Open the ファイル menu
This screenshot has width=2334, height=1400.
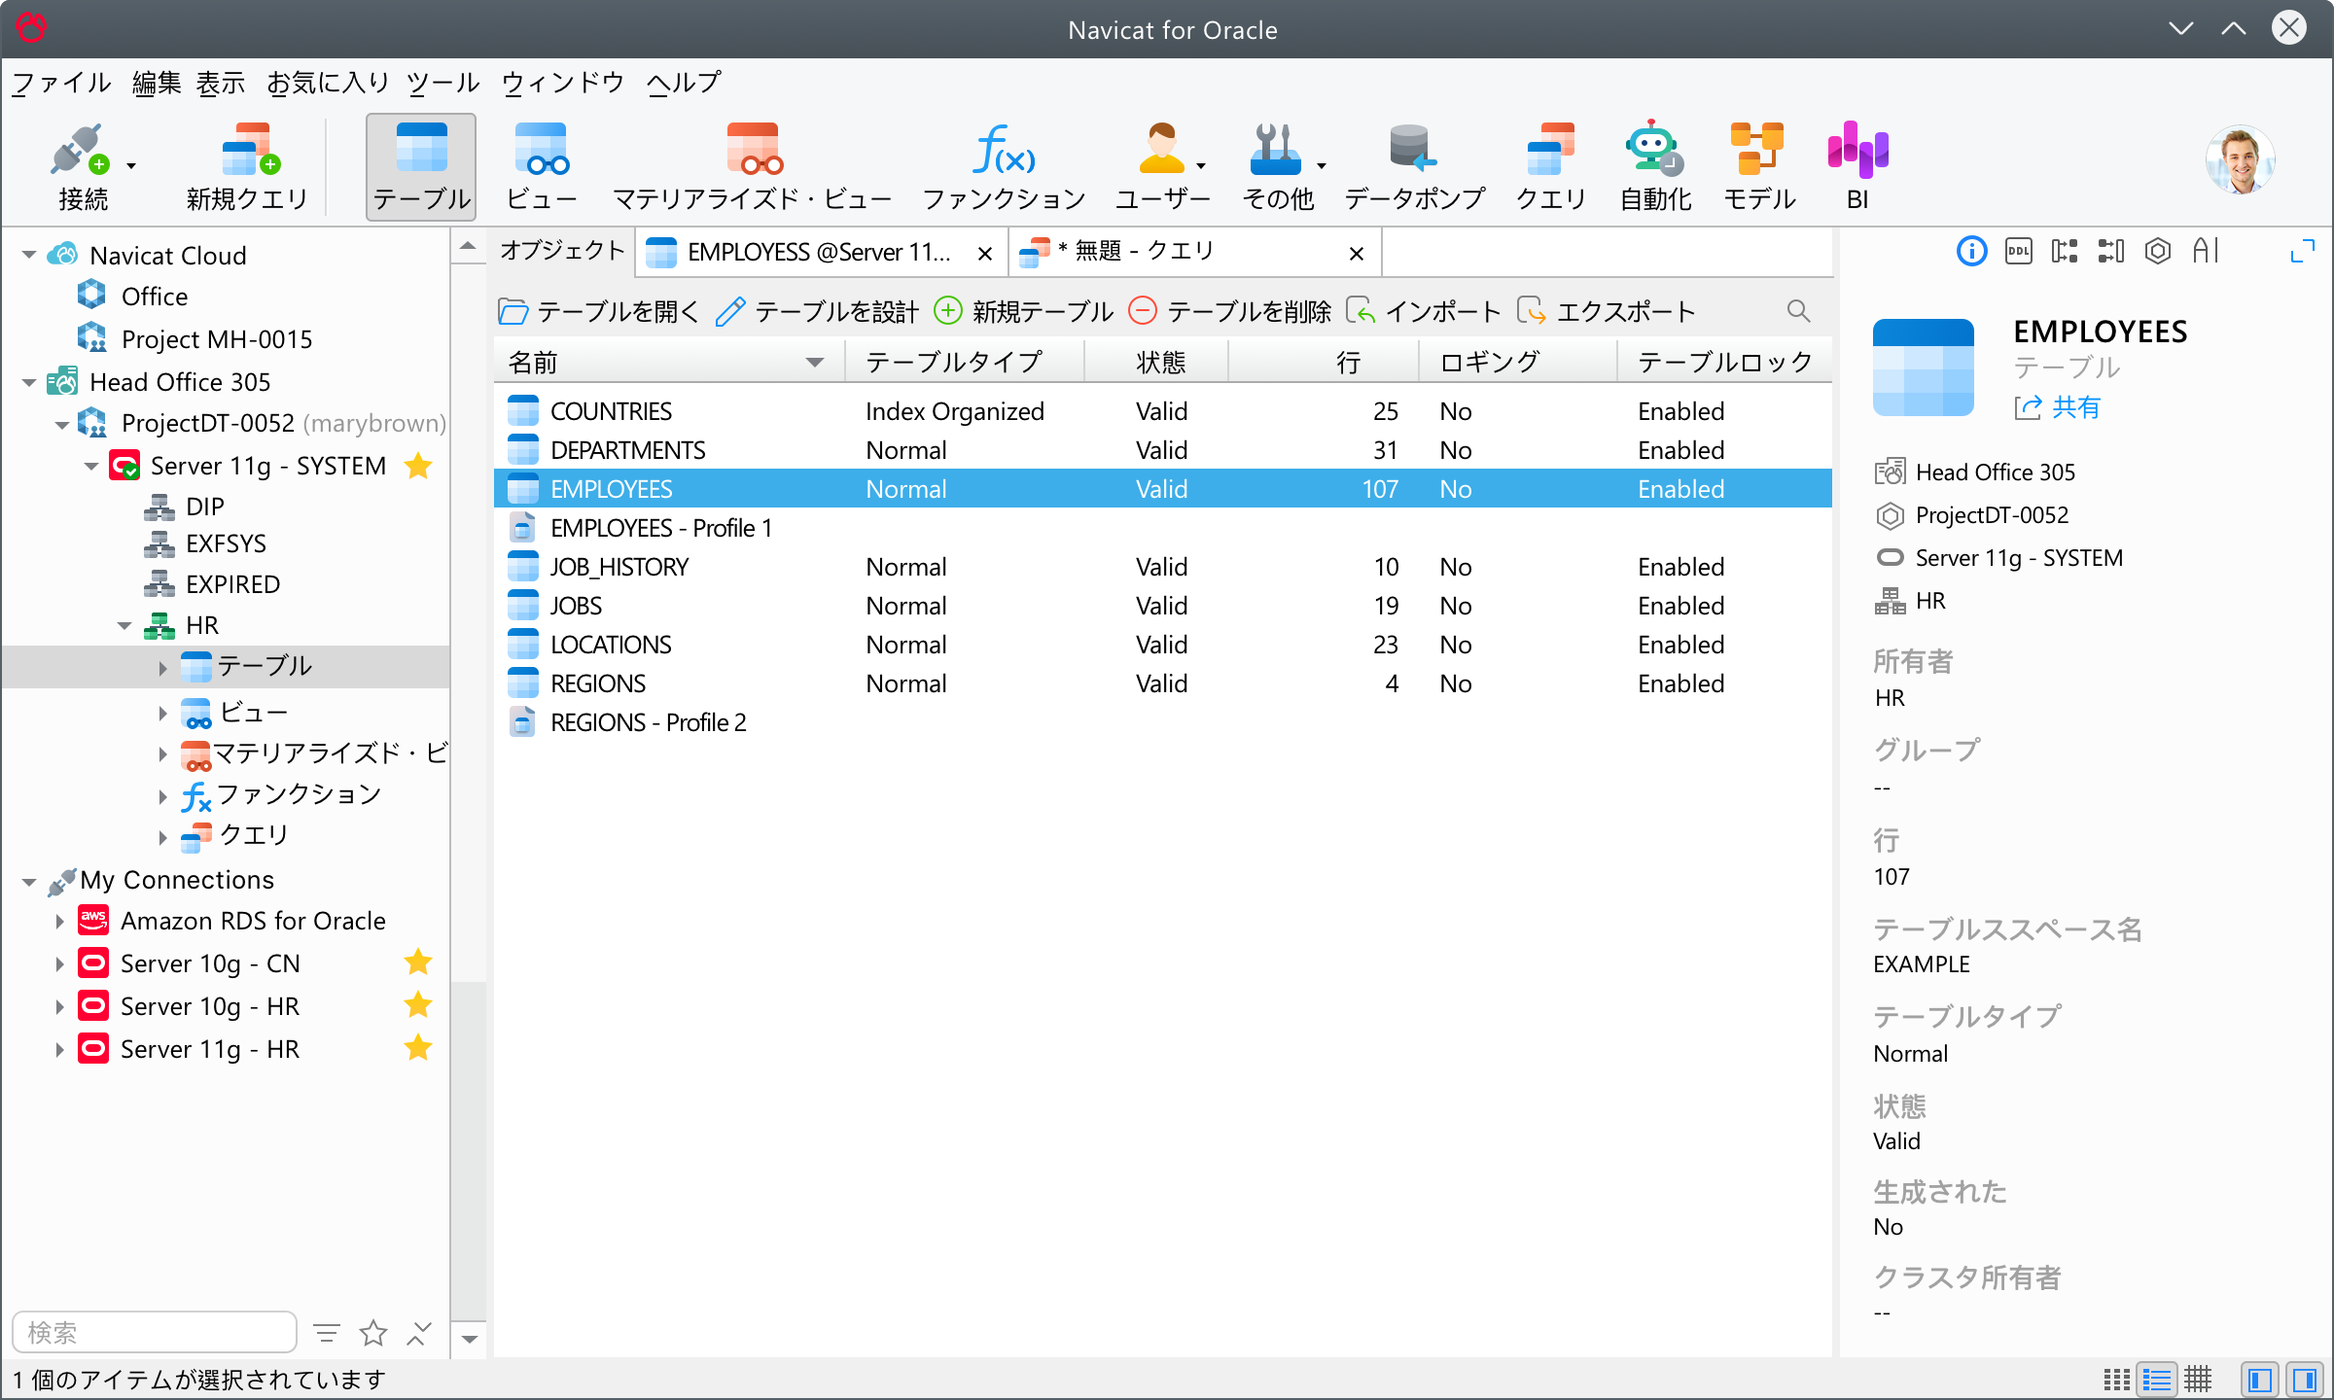tap(61, 83)
